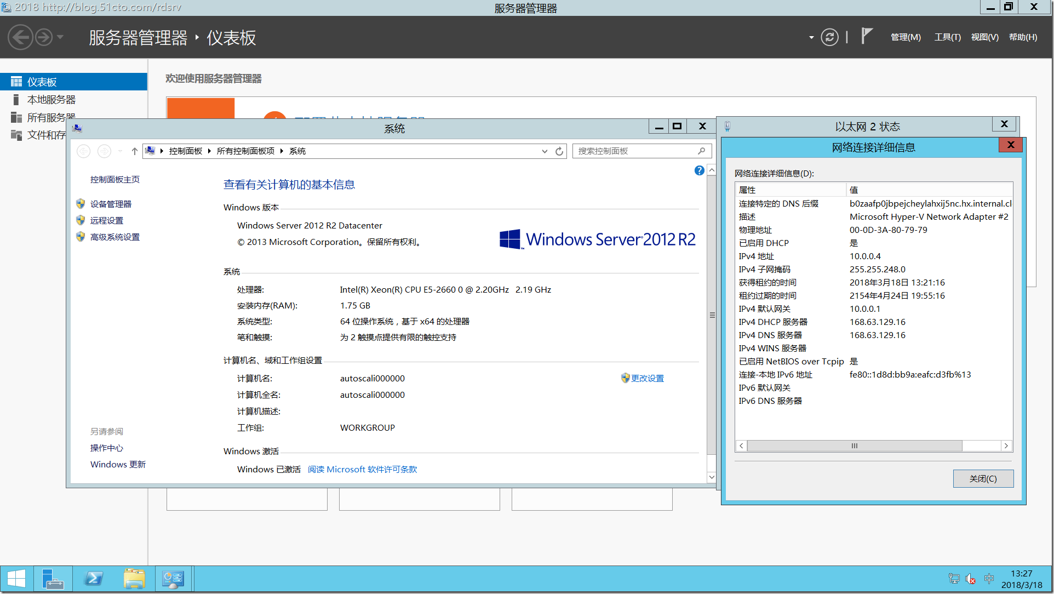Click the vertical scrollbar thumb in System window

point(712,315)
